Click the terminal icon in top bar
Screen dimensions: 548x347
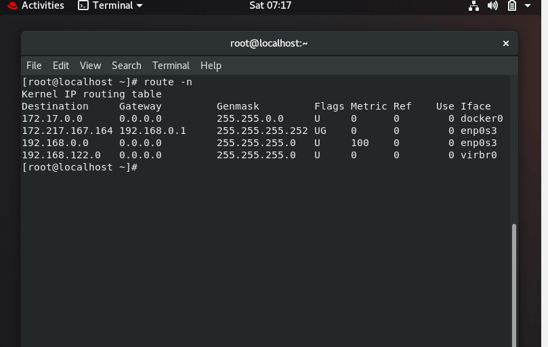click(x=83, y=5)
